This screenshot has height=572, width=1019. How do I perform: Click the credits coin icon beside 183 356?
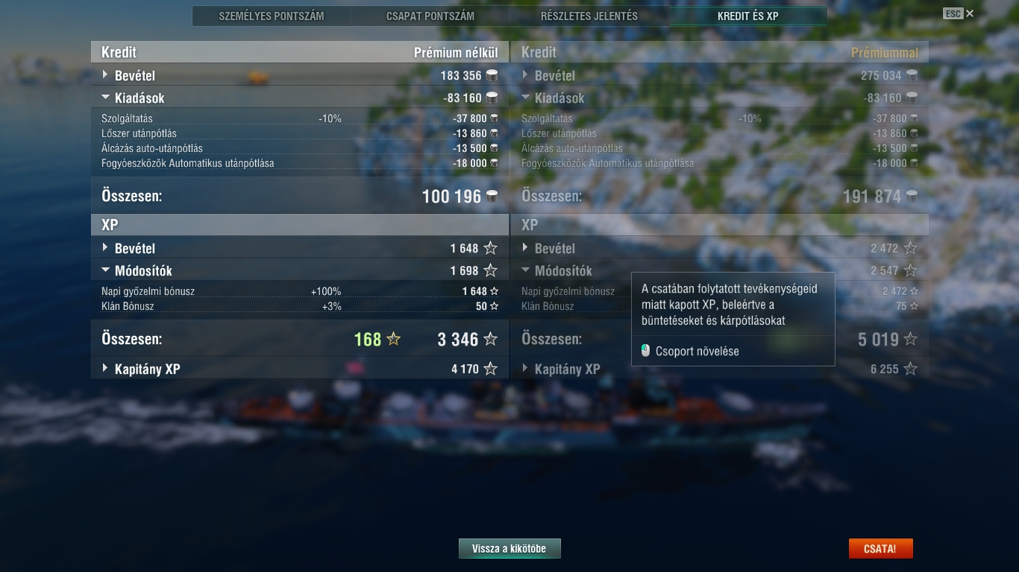(x=492, y=75)
